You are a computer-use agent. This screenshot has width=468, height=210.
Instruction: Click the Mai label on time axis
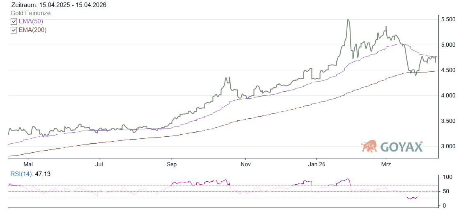click(x=28, y=164)
